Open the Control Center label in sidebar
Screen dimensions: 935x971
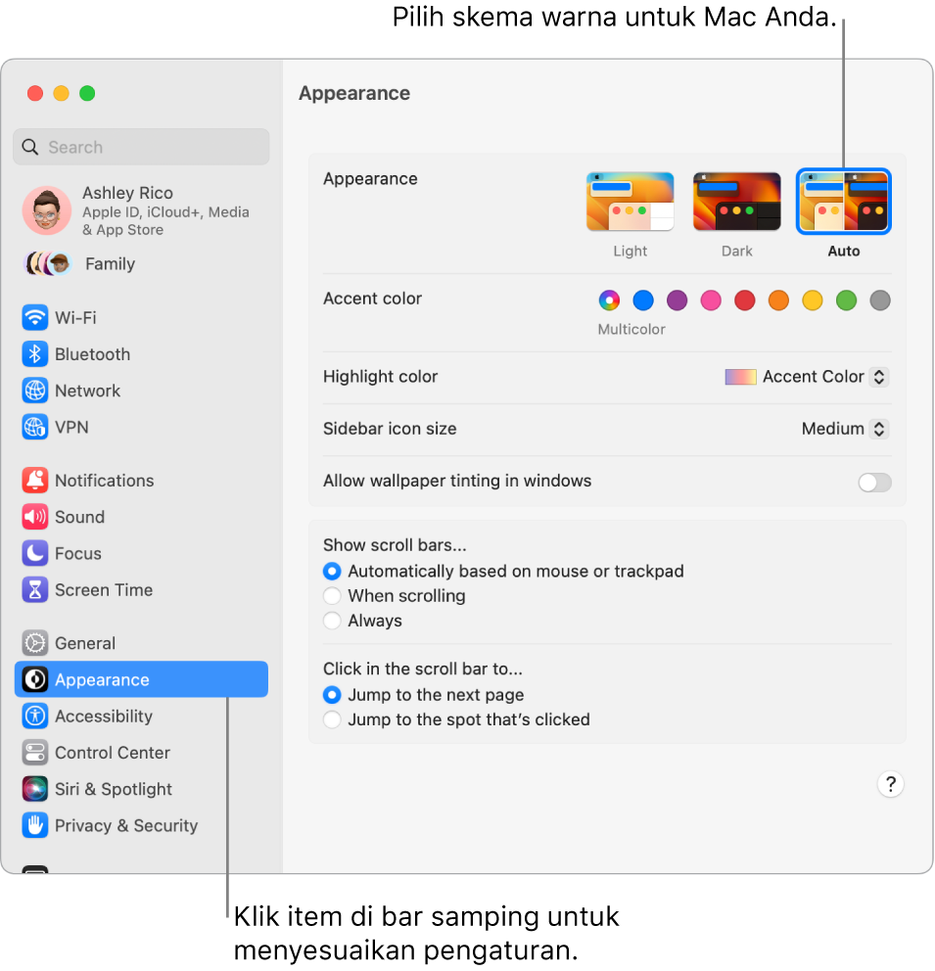(x=113, y=753)
